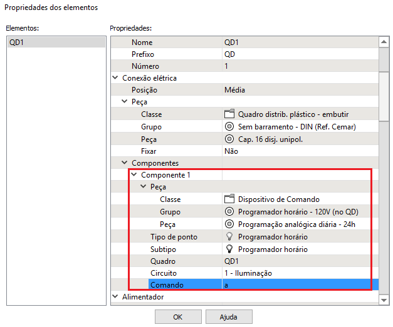The width and height of the screenshot is (393, 327).
Task: Click the circle icon next to Sem barramento - DIN
Action: 229,126
